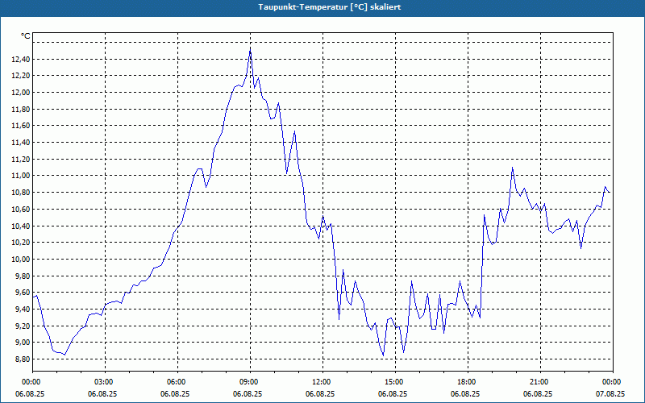Click the chart title 'Taupunkt-Temperatur [°C] skaliert'
645x403 pixels.
(x=330, y=7)
